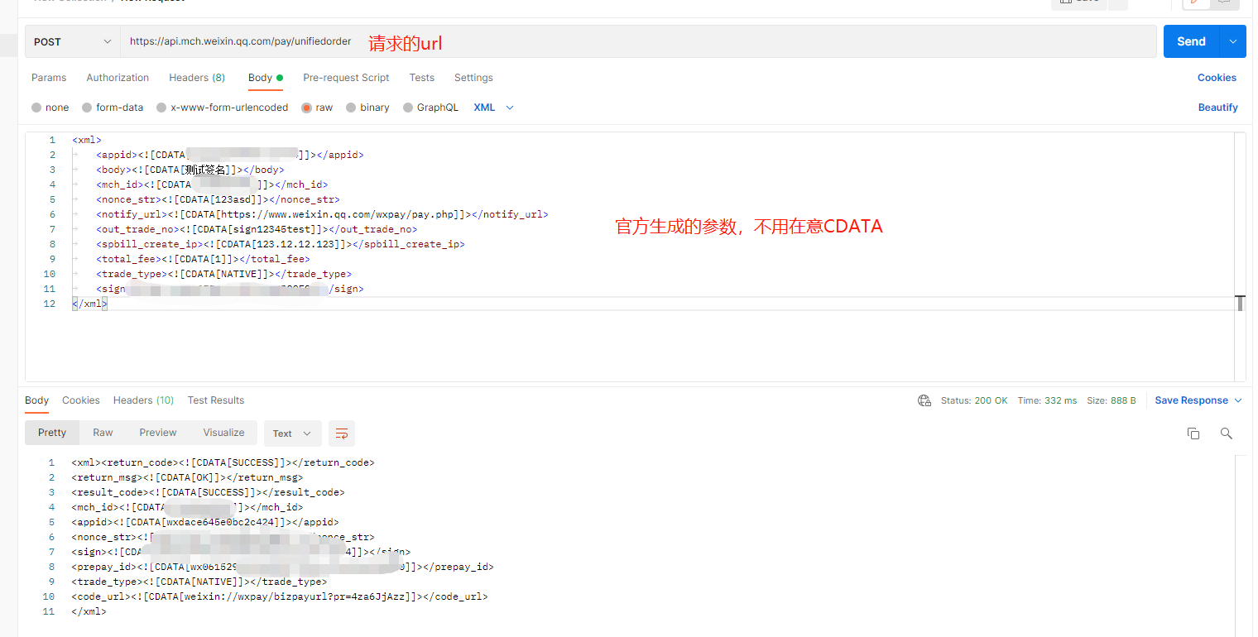Image resolution: width=1258 pixels, height=637 pixels.
Task: Click the network globe icon
Action: 924,400
